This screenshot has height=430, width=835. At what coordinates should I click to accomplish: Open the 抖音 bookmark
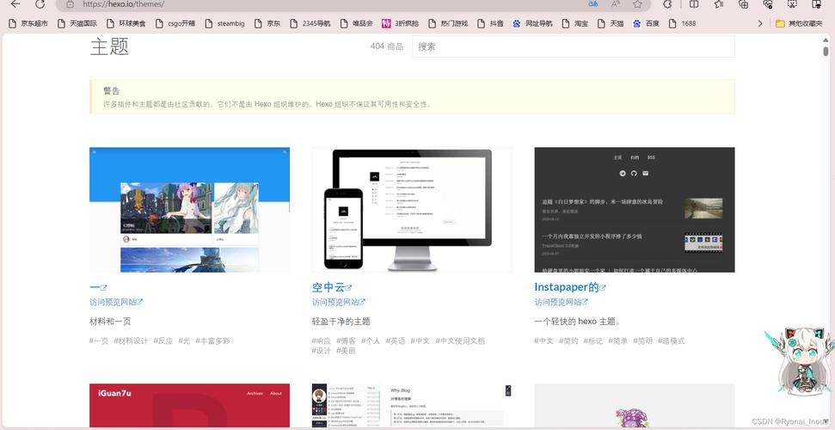(490, 23)
